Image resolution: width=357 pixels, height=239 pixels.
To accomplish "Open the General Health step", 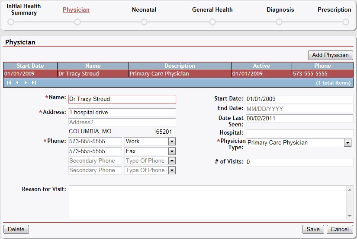I will (212, 9).
